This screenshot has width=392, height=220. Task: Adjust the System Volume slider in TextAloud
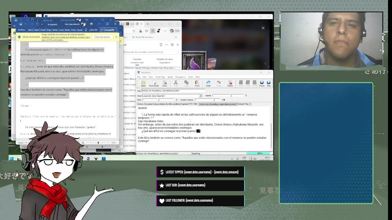208,100
